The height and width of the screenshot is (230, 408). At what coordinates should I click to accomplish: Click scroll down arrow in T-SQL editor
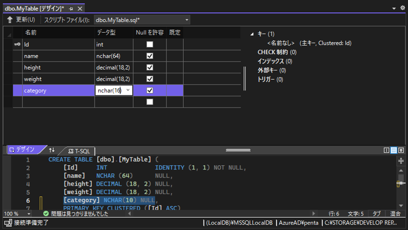coord(401,205)
